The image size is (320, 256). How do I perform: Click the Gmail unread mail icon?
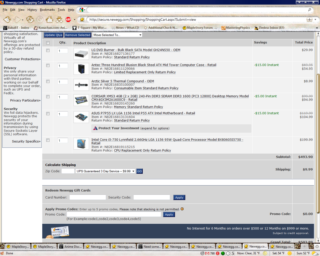[x=207, y=253]
